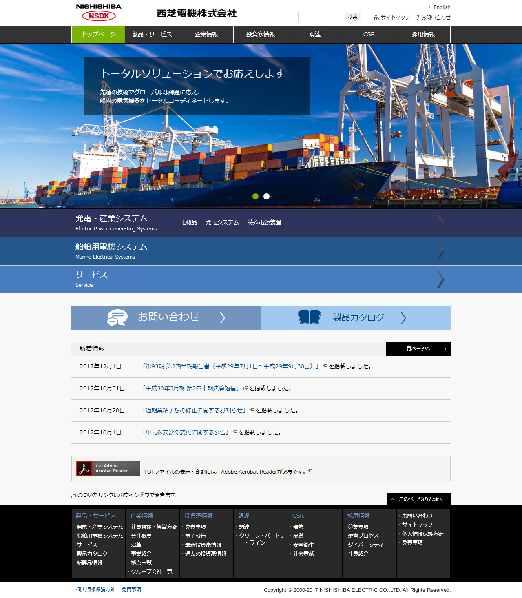The height and width of the screenshot is (598, 522).
Task: Click the NSDK Nishishiba logo
Action: pyautogui.click(x=99, y=12)
